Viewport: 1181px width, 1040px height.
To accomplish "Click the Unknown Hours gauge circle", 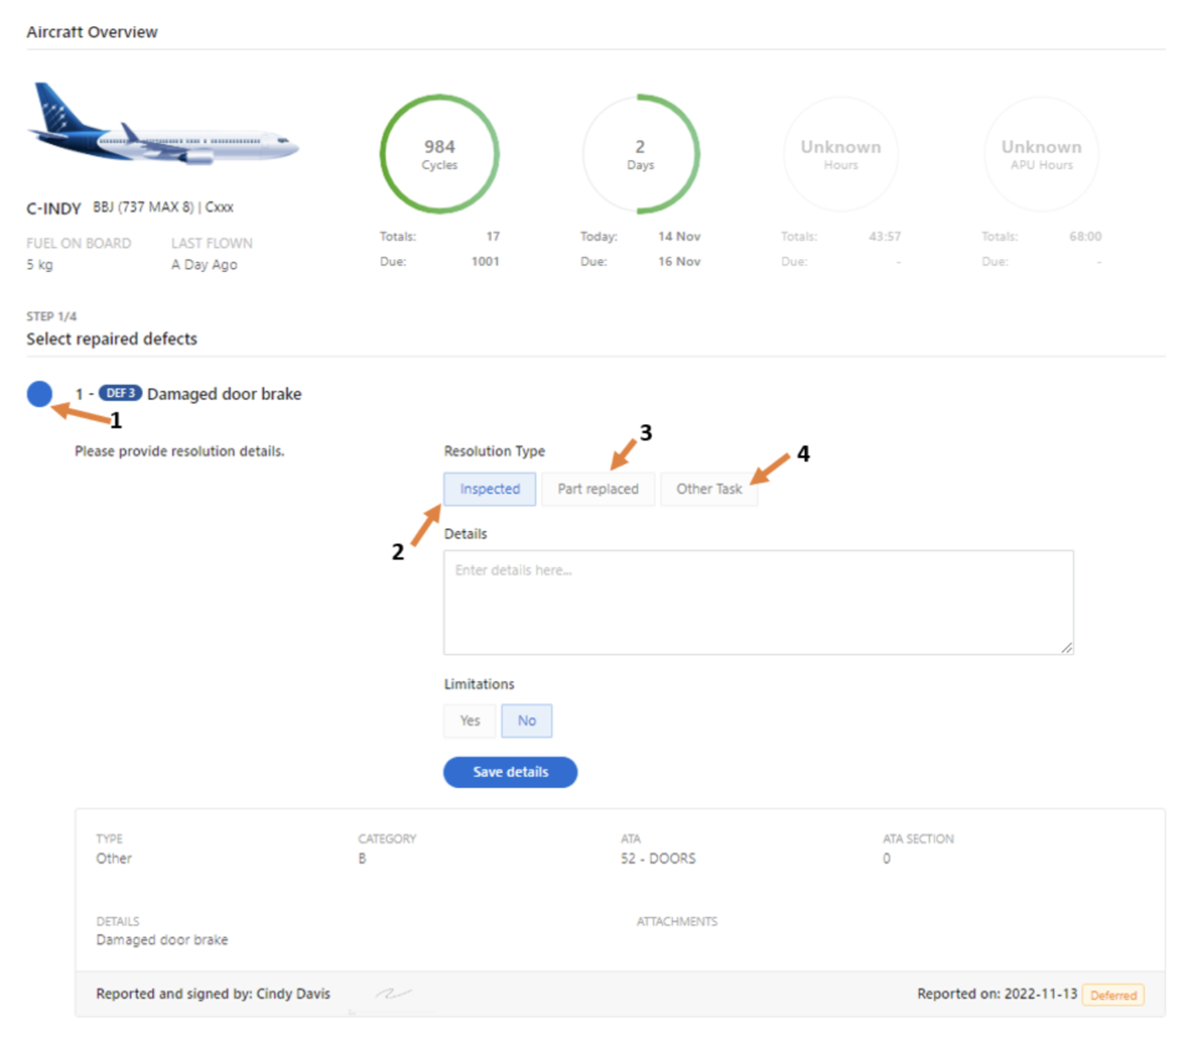I will click(x=840, y=154).
